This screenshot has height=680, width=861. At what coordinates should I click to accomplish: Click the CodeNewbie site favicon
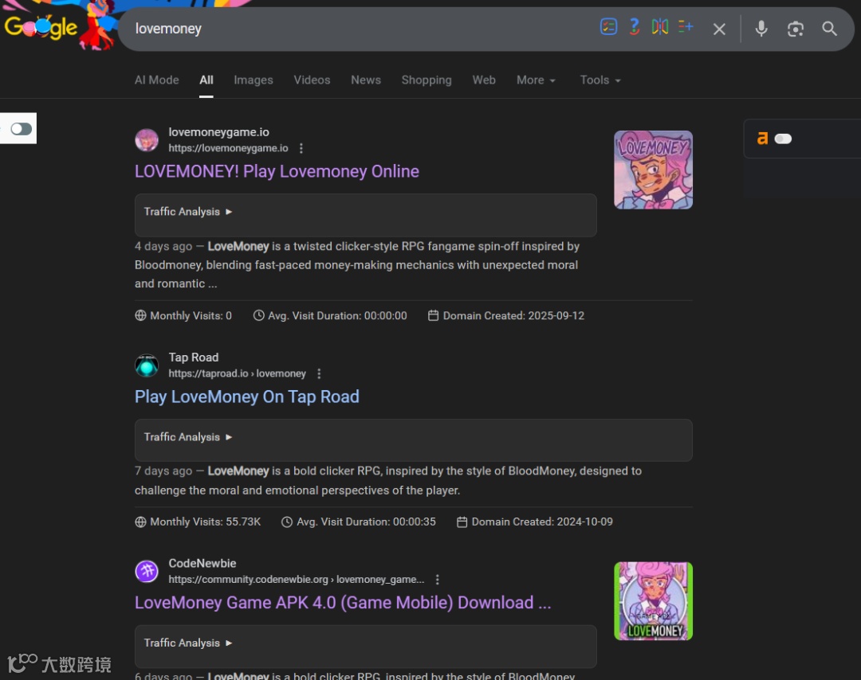[x=147, y=571]
